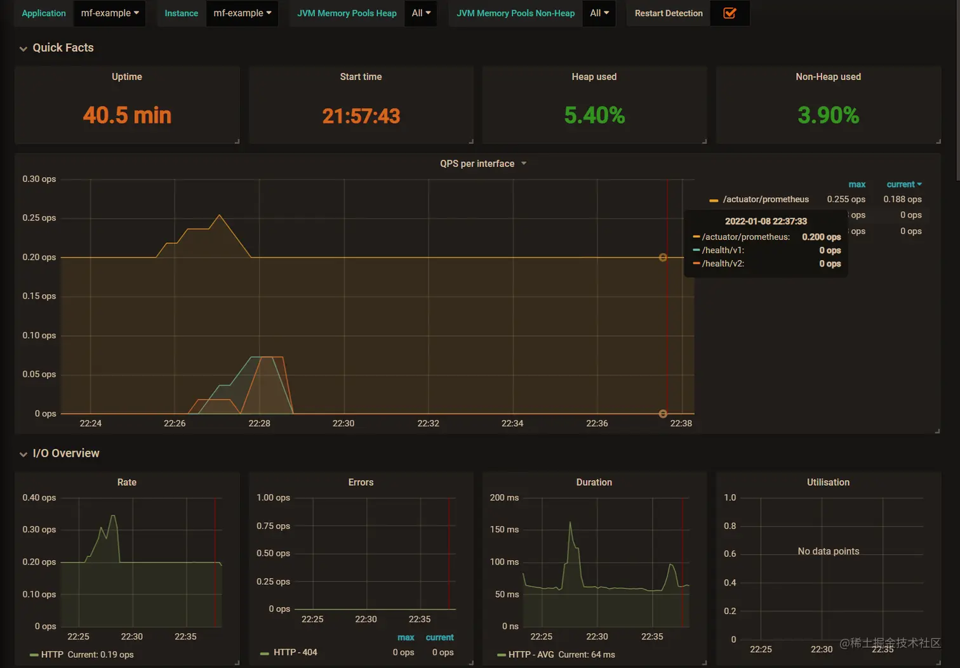Sort the QPS legend by current column
The height and width of the screenshot is (668, 960).
point(903,184)
